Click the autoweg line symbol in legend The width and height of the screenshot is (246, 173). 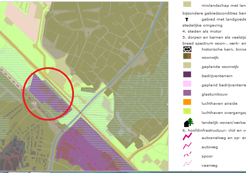click(187, 146)
